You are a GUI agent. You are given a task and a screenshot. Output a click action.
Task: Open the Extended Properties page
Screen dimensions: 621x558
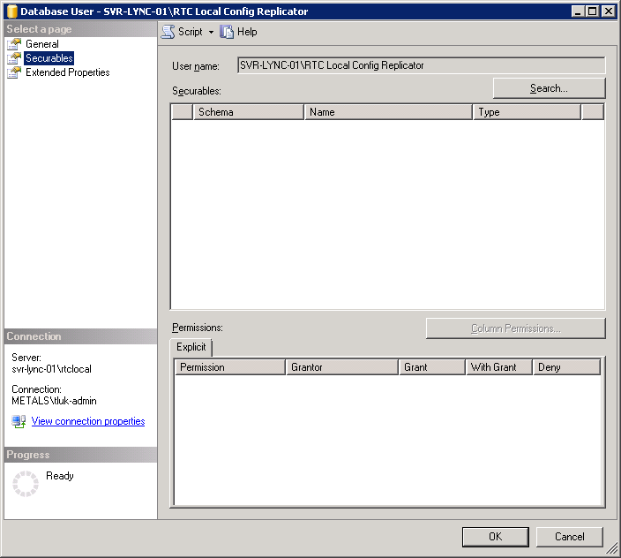[68, 72]
